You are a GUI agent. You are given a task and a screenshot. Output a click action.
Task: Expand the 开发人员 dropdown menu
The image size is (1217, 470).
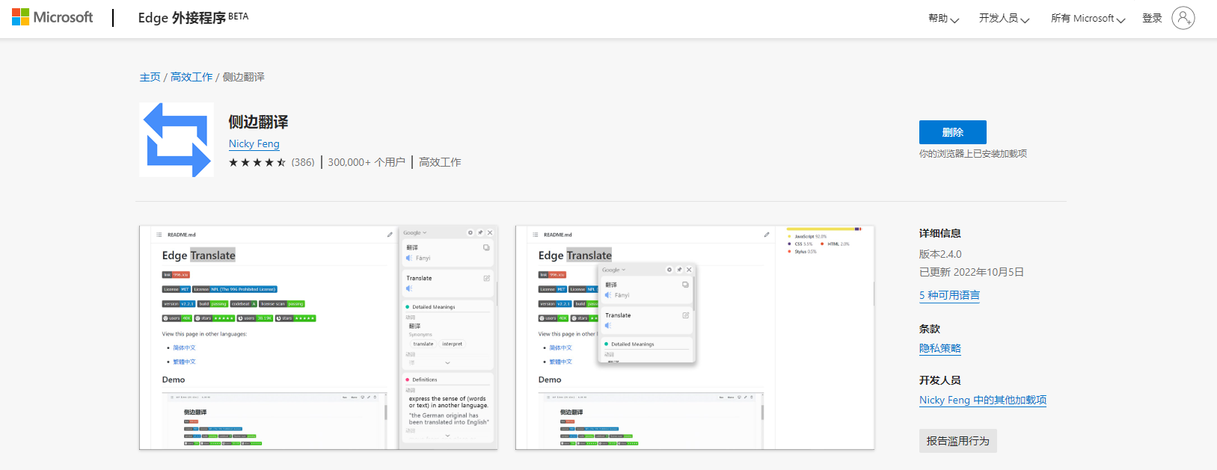[1004, 19]
